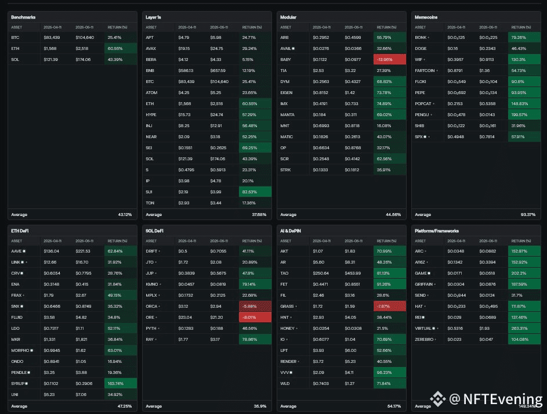547x414 pixels.
Task: Click the FARTCOIN asset name
Action: point(425,70)
